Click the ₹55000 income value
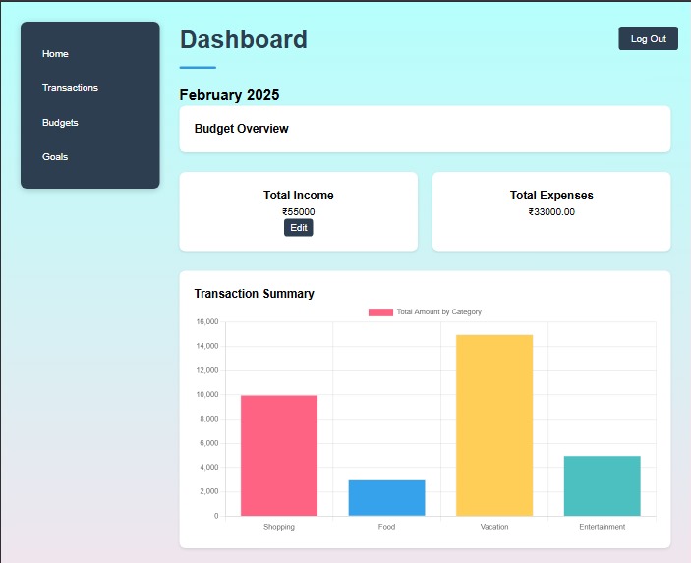The height and width of the screenshot is (563, 691). pyautogui.click(x=298, y=211)
